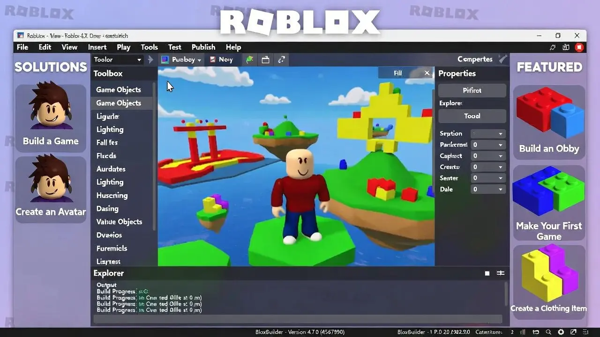Select Fluods in the Toolbox list

pos(106,155)
